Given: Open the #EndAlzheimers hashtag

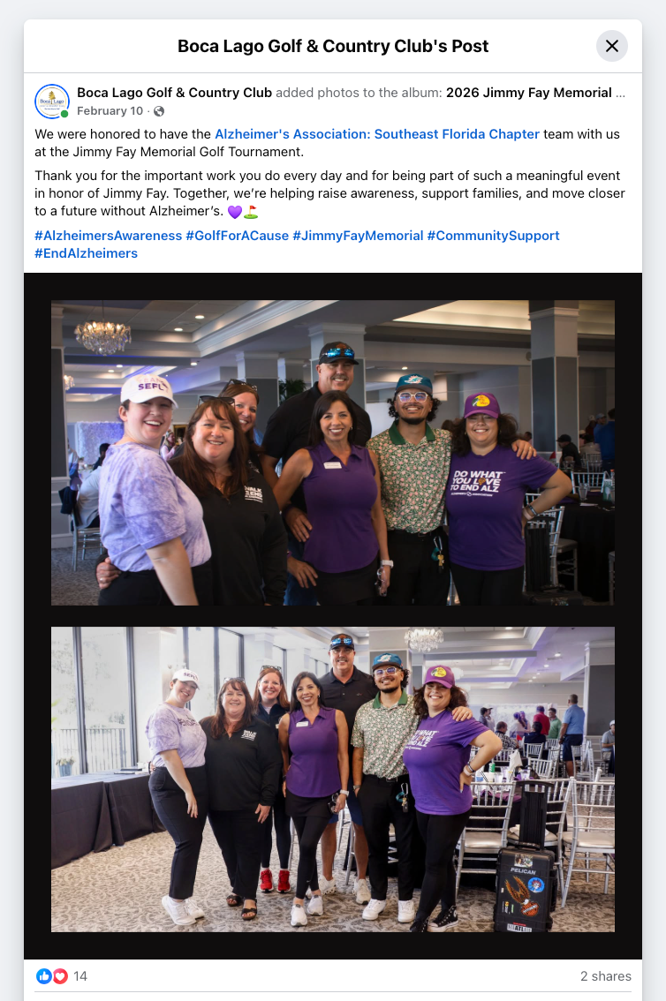Looking at the screenshot, I should pos(87,253).
